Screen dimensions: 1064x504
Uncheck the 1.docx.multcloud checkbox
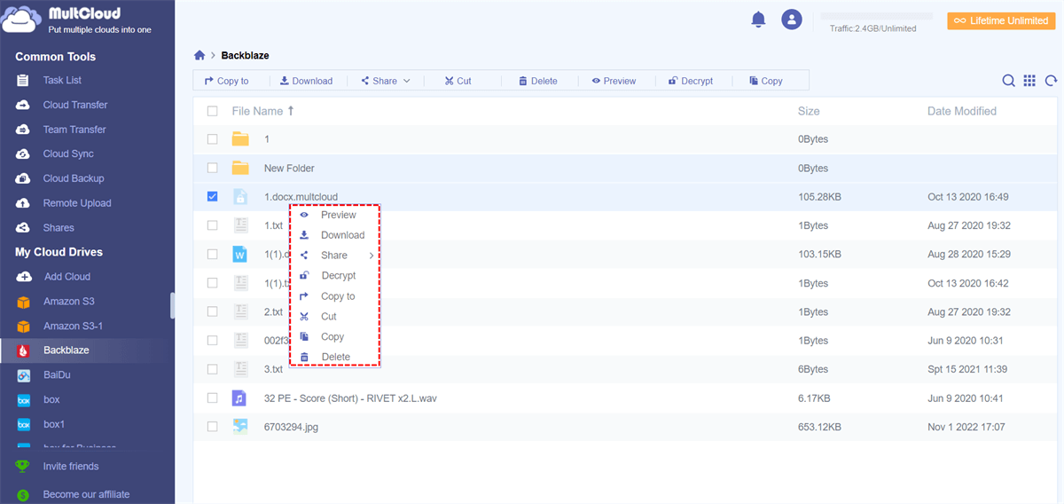[x=212, y=197]
